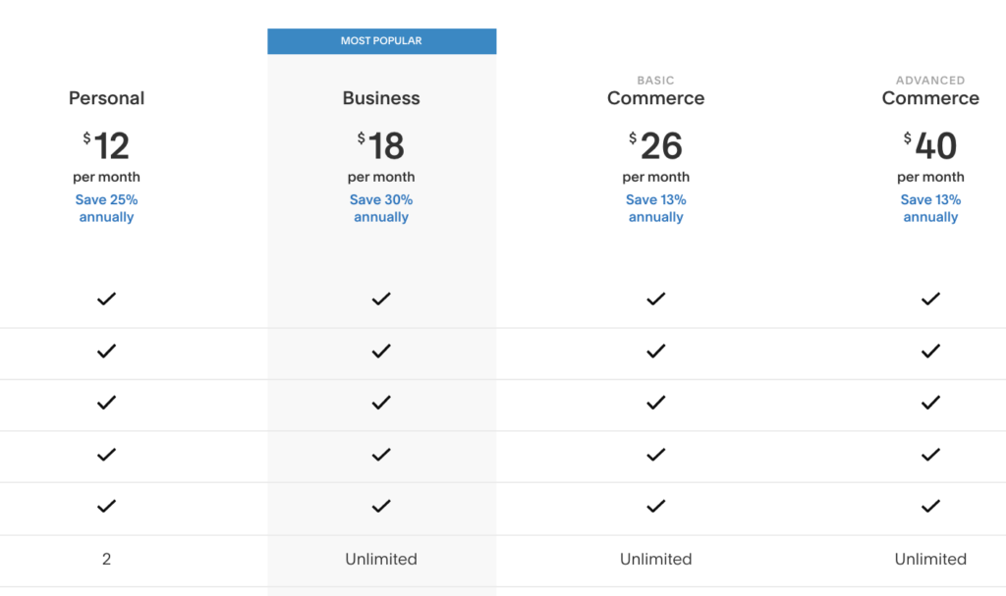Select the Most Popular banner

click(382, 41)
